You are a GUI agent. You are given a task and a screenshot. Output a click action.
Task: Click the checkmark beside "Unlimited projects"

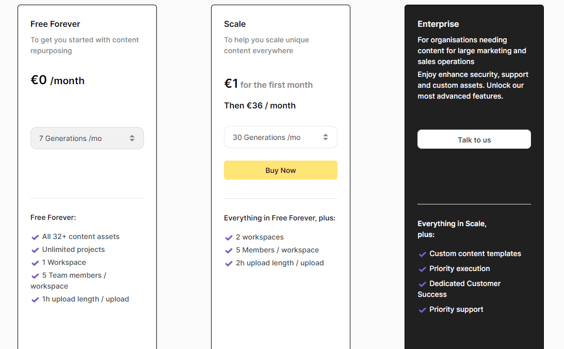pos(35,249)
